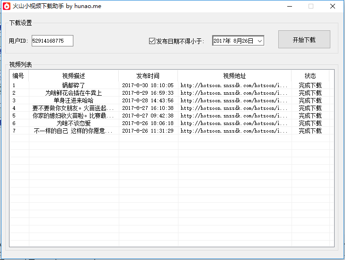
Task: Click 完成下载 status in row 5
Action: point(310,116)
